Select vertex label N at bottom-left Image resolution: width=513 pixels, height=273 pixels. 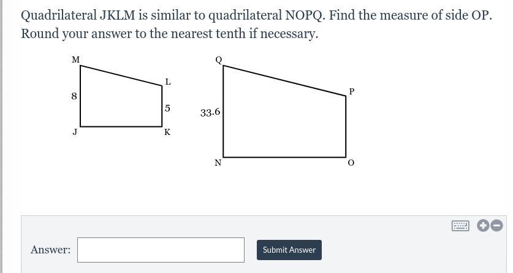[218, 163]
